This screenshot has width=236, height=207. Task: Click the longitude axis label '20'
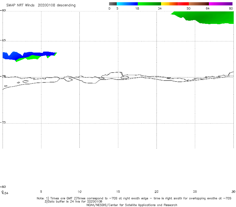[156, 192]
